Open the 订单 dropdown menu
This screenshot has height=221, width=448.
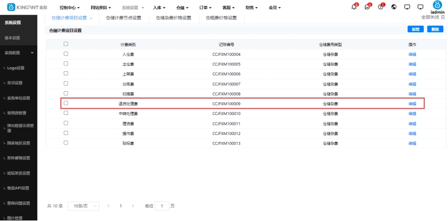click(205, 8)
